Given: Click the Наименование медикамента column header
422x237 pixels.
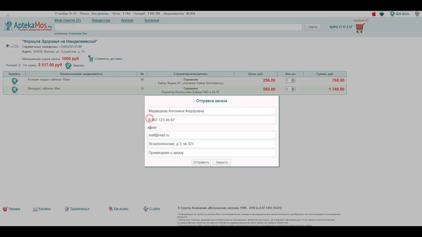Looking at the screenshot, I should click(81, 74).
